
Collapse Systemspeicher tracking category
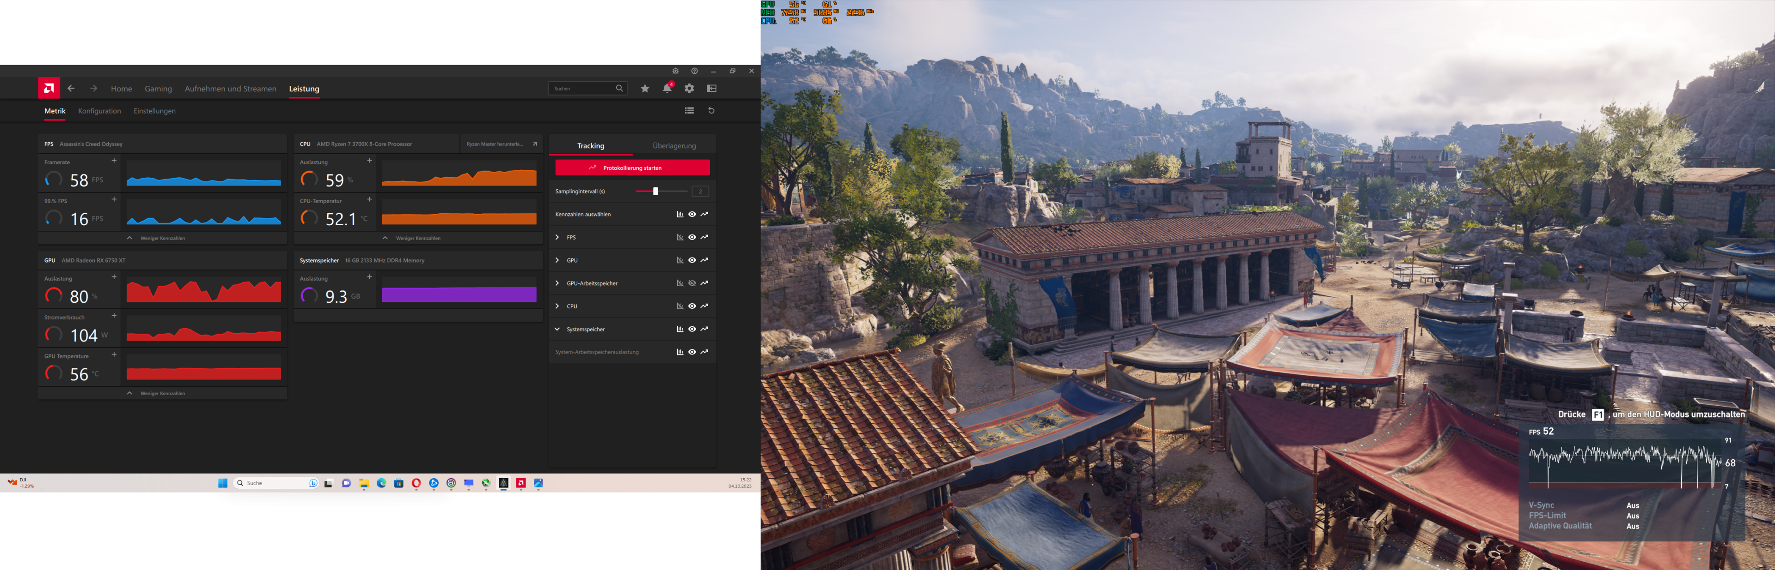tap(557, 329)
